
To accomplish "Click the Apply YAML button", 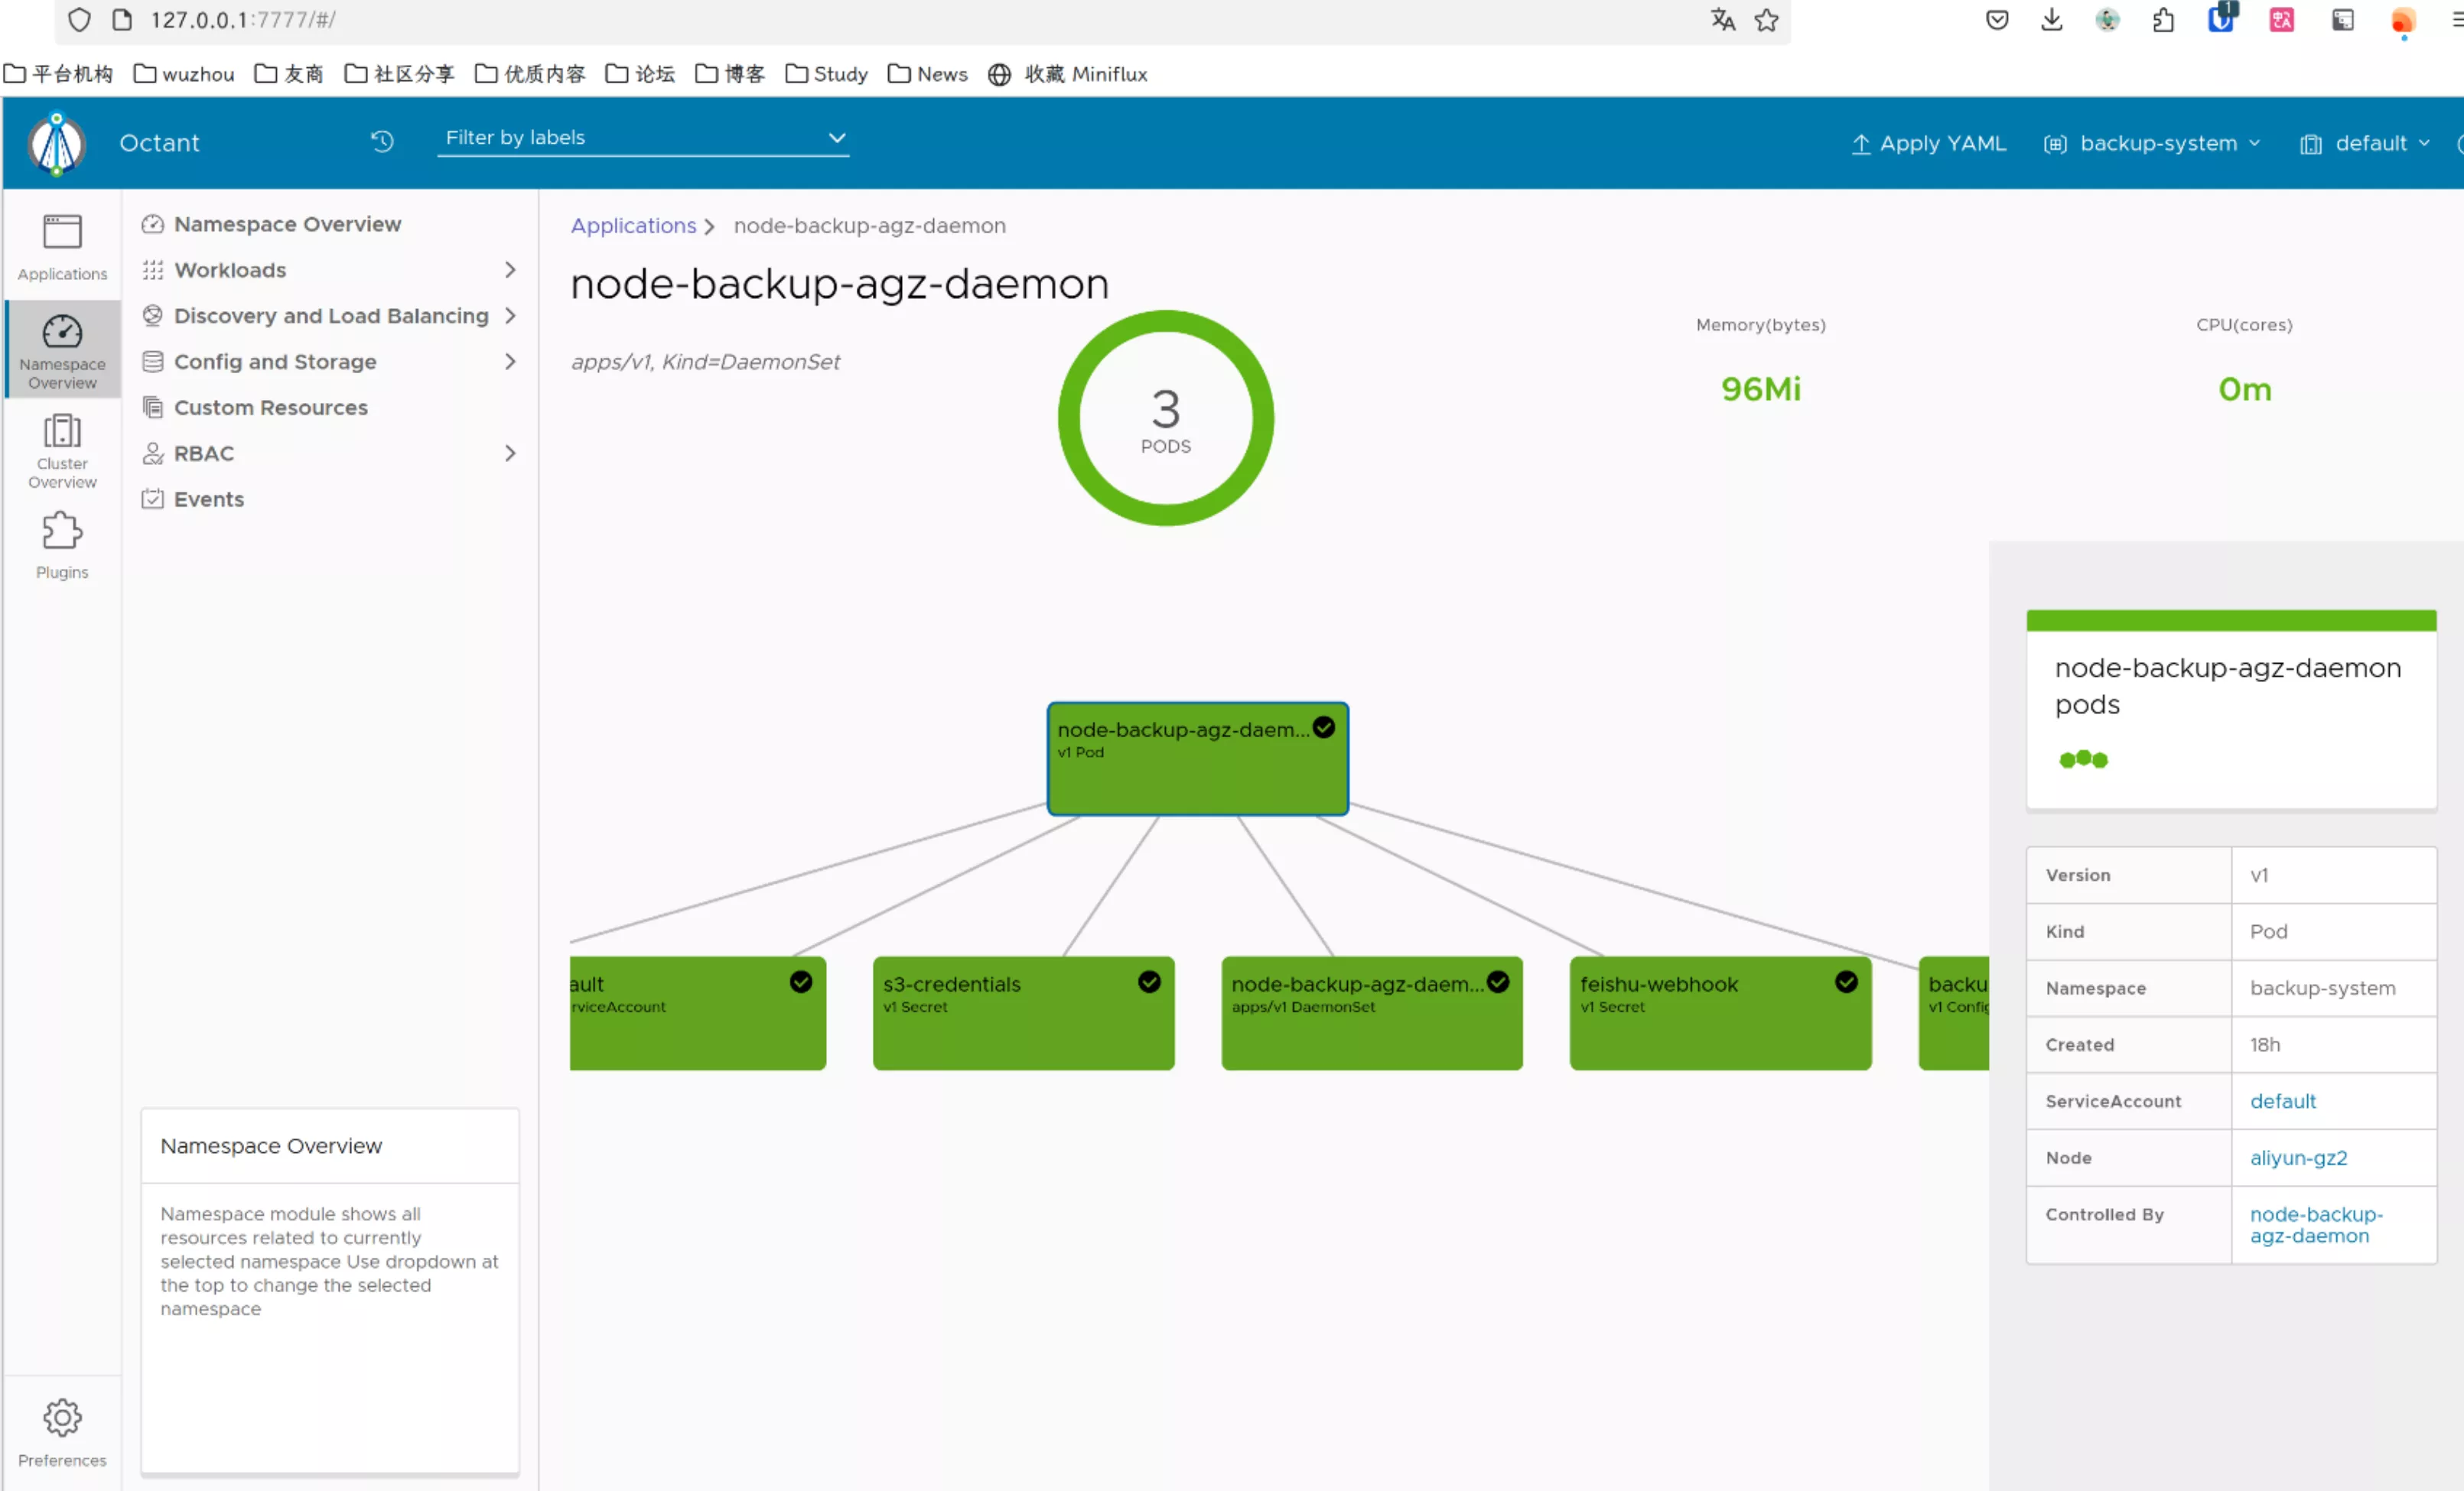I will pyautogui.click(x=1928, y=143).
